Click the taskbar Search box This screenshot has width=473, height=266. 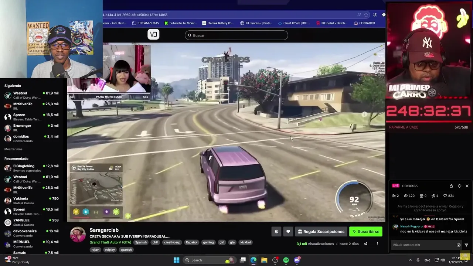pos(209,260)
